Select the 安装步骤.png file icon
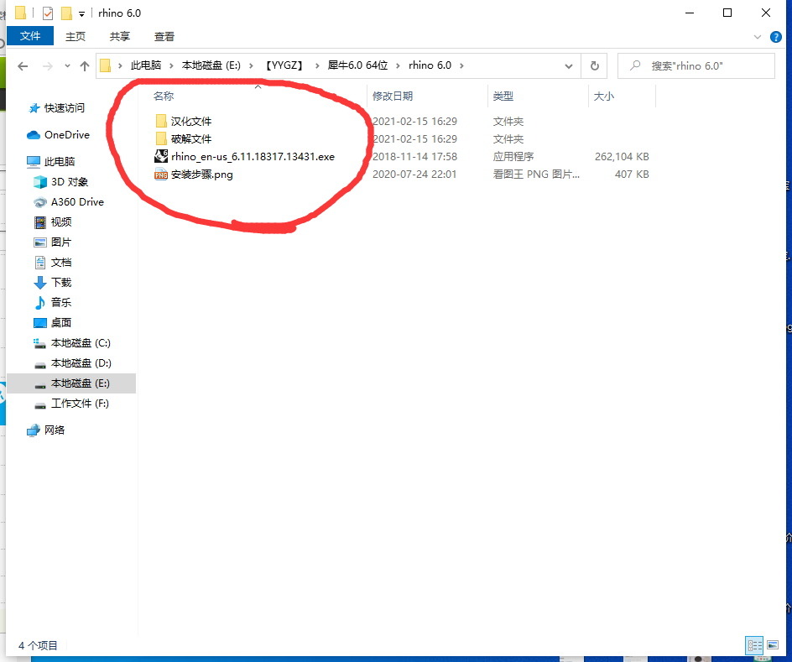792x662 pixels. click(x=161, y=175)
